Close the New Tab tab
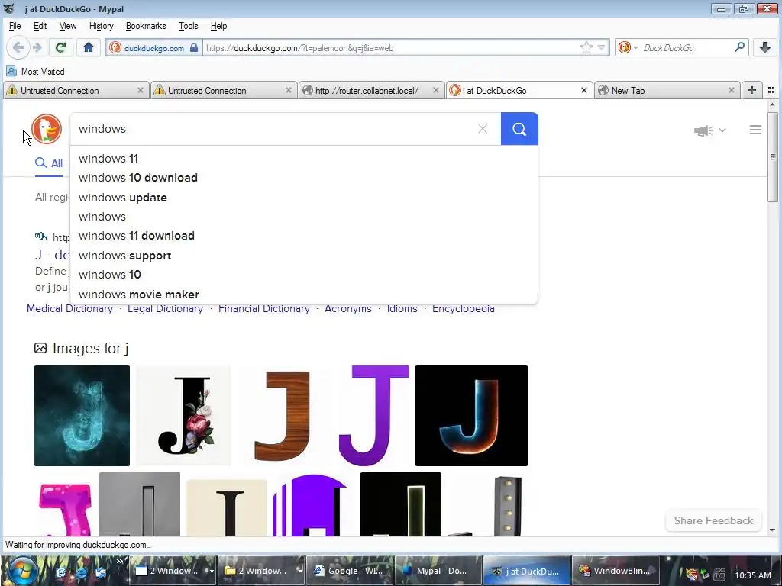 click(731, 90)
